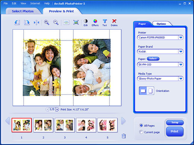Image resolution: width=194 pixels, height=145 pixels.
Task: Open the Effects color wheel tool
Action: [x=95, y=23]
